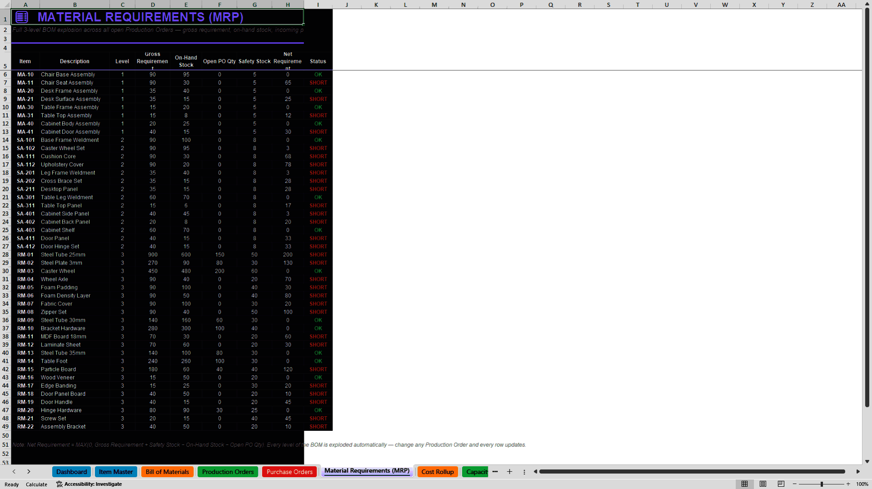Click the Accessibility Investigate status icon
The width and height of the screenshot is (872, 489).
59,484
